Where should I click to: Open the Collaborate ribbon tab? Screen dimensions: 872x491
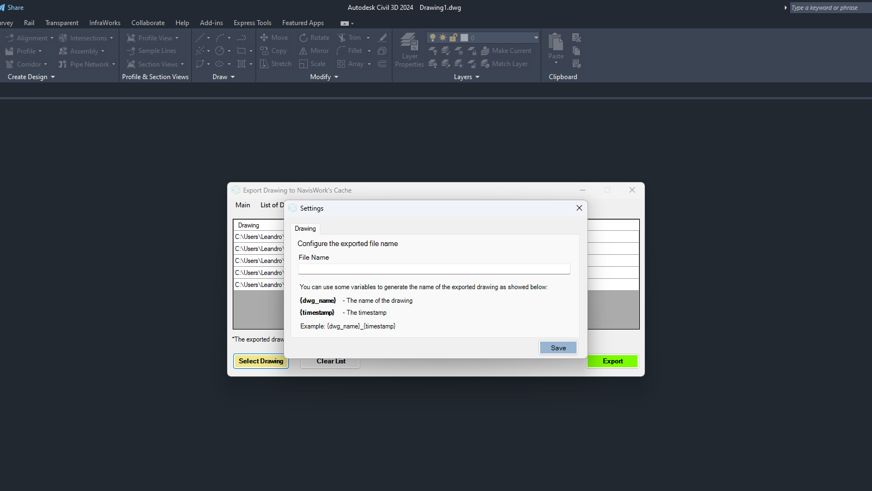(148, 23)
